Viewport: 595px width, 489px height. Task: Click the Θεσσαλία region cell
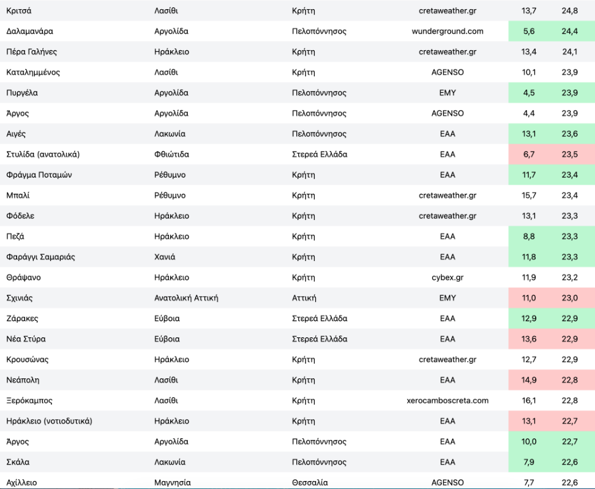coord(310,482)
